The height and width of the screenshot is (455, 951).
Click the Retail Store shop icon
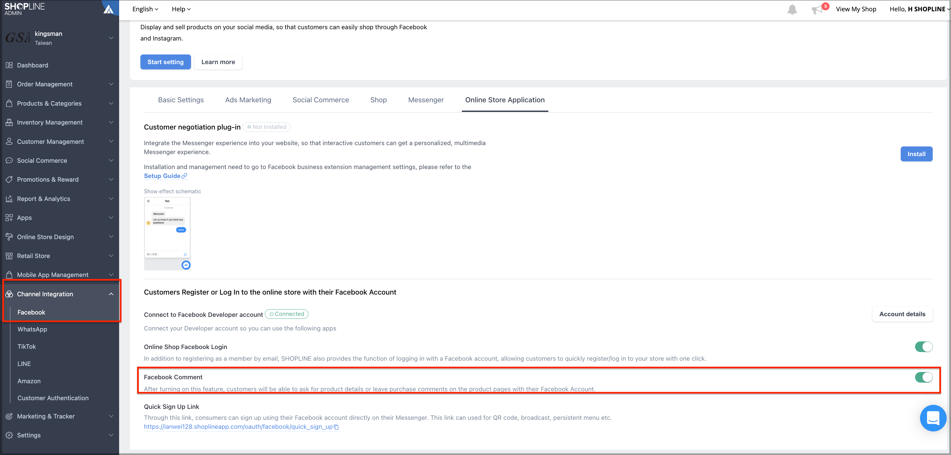9,256
